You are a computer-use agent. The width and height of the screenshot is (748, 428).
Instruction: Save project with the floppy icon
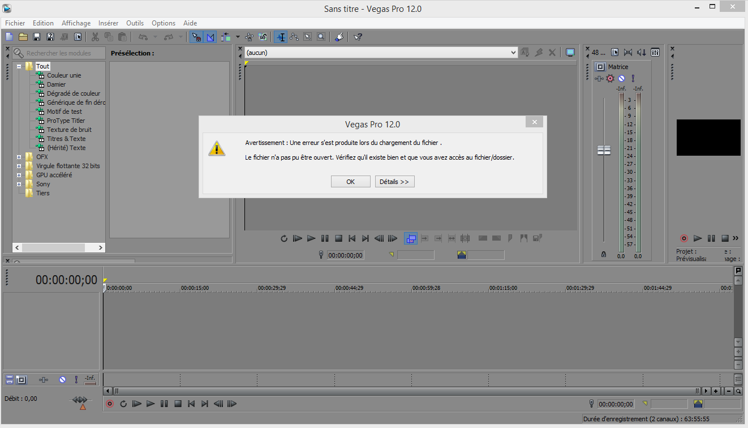coord(37,37)
